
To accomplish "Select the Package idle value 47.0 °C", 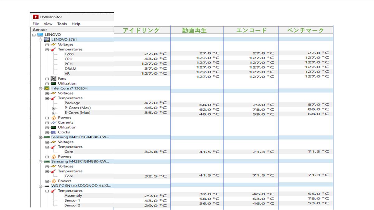I will [x=155, y=103].
